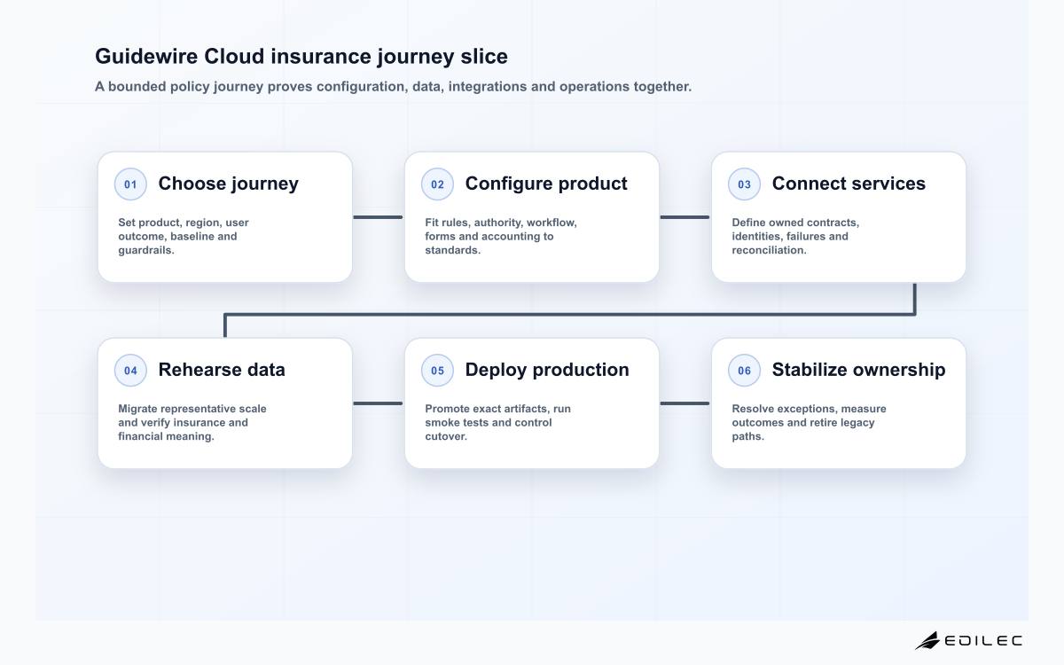1064x665 pixels.
Task: Click the 'Set product, region, user outcome' description
Action: click(x=184, y=237)
